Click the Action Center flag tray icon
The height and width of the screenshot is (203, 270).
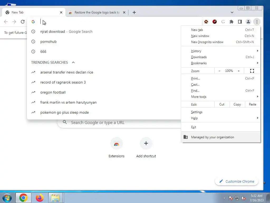231,198
